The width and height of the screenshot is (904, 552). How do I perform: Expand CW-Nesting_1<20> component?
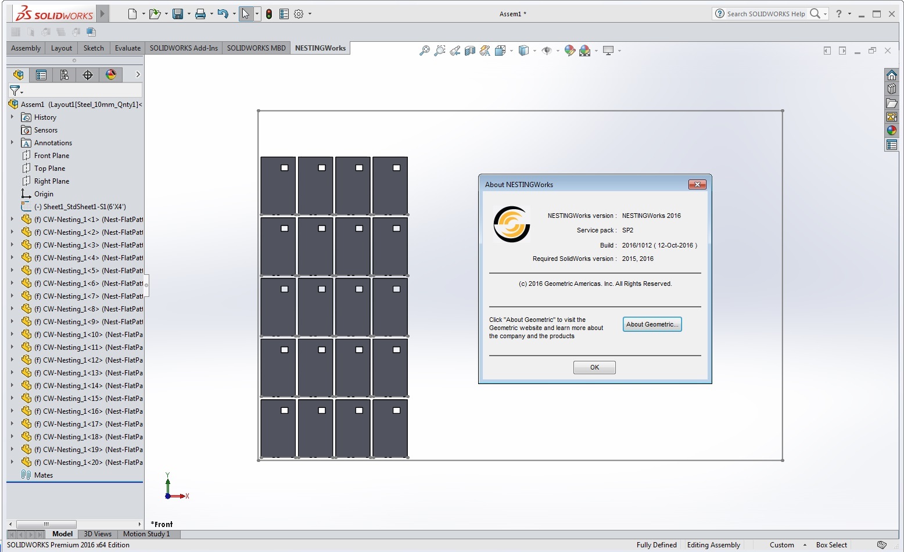12,462
